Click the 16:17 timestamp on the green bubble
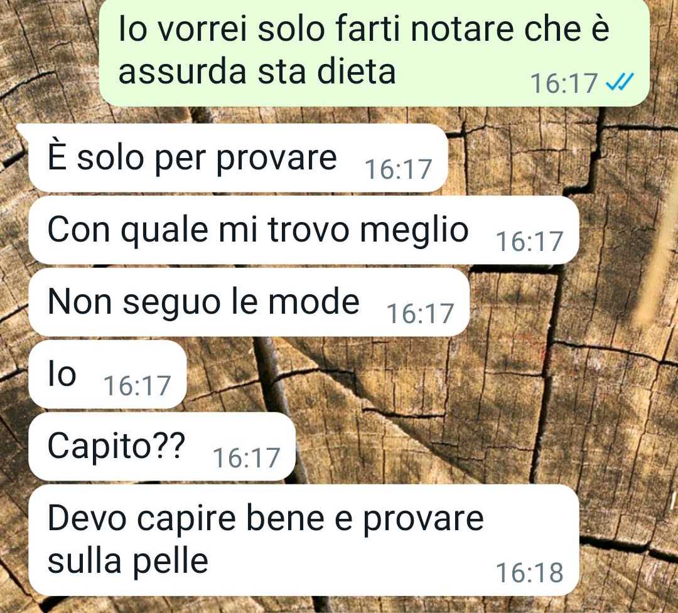 click(x=564, y=83)
